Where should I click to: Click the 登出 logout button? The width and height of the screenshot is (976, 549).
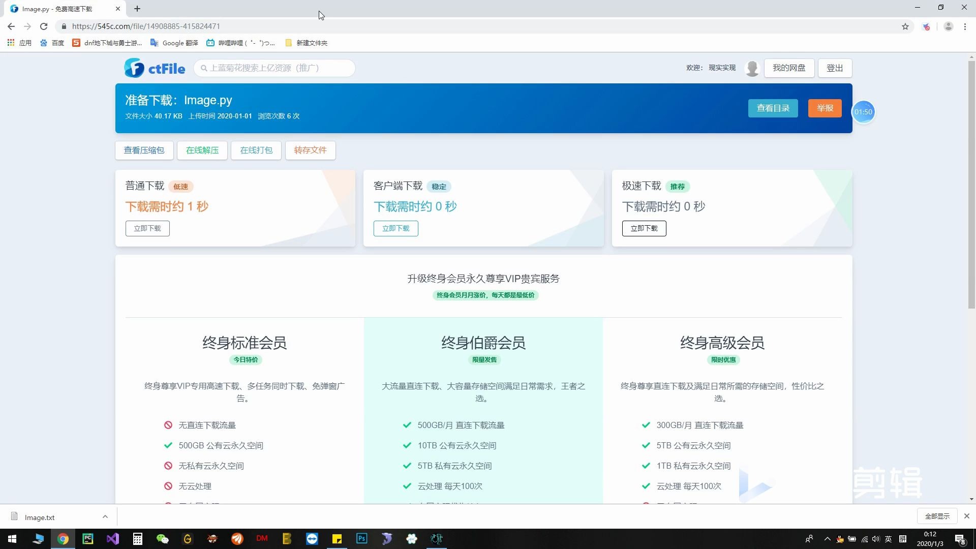click(835, 68)
